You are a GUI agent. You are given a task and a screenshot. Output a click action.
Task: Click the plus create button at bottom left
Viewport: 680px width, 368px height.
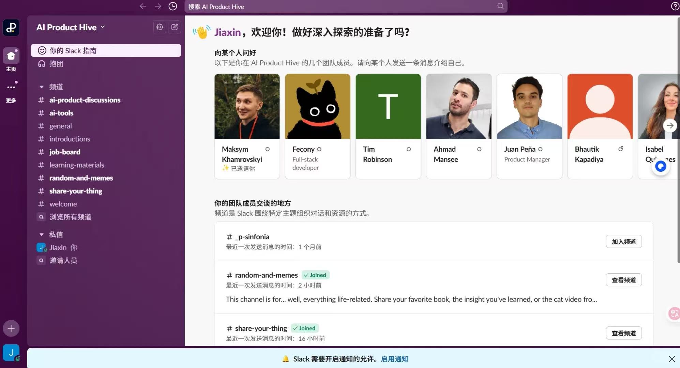click(11, 328)
